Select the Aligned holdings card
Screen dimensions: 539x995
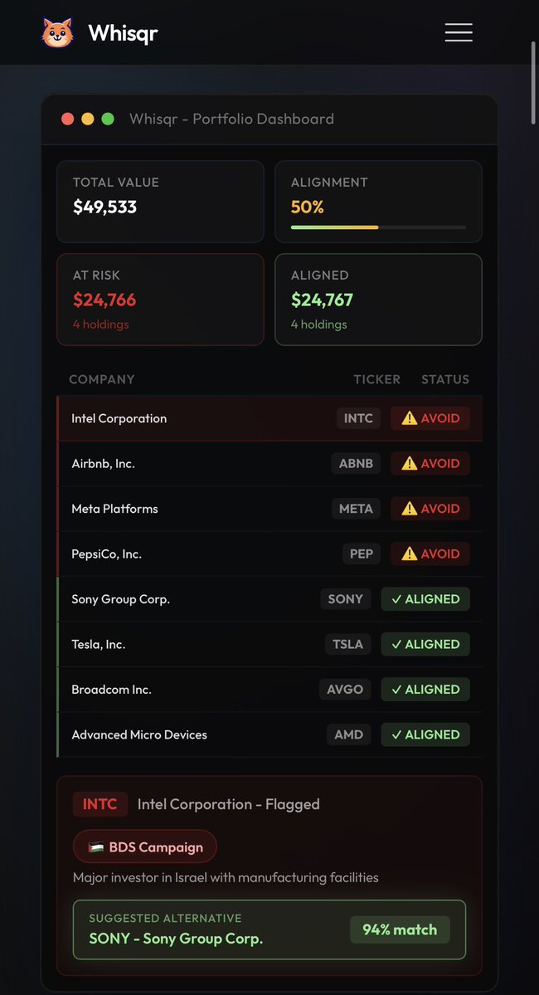379,300
